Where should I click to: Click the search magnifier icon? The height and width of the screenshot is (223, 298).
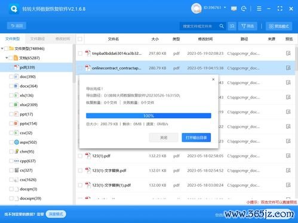pos(222,26)
